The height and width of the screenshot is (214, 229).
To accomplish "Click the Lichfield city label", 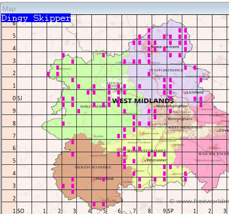I will (x=195, y=92).
